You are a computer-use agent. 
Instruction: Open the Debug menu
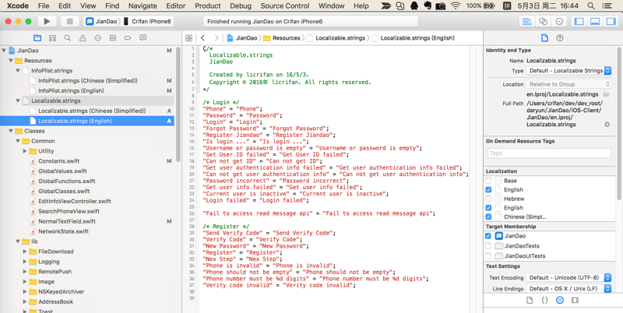point(241,6)
